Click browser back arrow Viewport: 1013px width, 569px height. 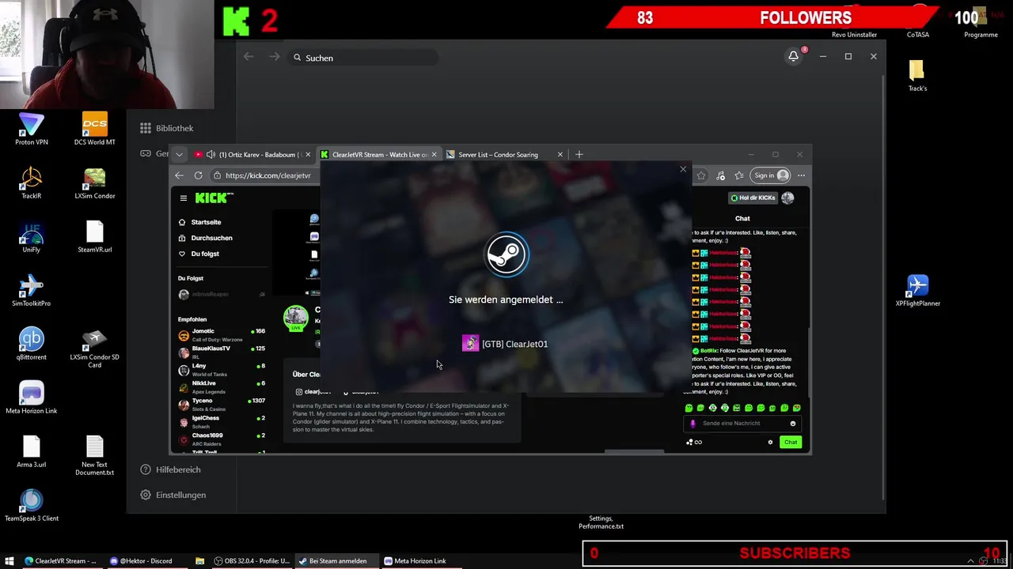pos(180,175)
